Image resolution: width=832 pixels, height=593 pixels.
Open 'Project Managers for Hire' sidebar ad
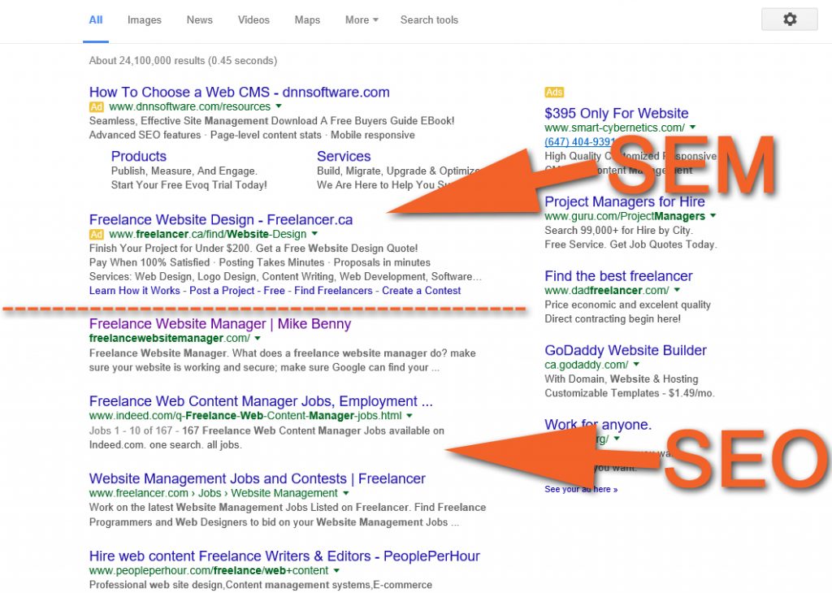point(625,202)
